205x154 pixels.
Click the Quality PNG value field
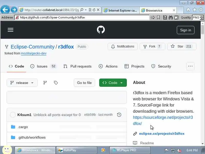pyautogui.click(x=196, y=17)
